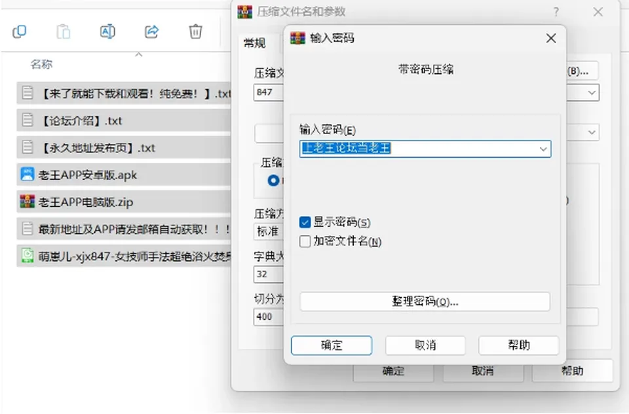The image size is (629, 414).
Task: Uncheck the 显示密码 checkbox
Action: [305, 222]
